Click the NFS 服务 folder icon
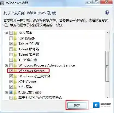114x113 pixels. tap(15, 33)
